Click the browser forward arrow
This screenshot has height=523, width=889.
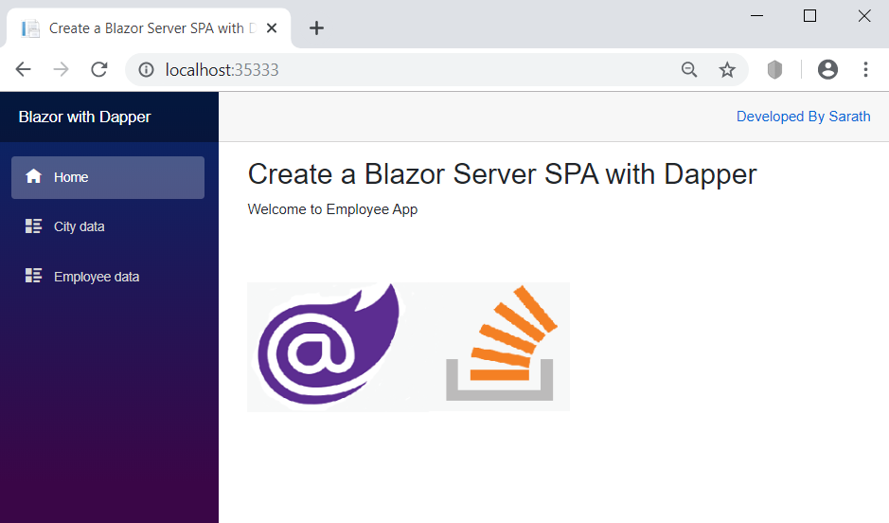(61, 70)
